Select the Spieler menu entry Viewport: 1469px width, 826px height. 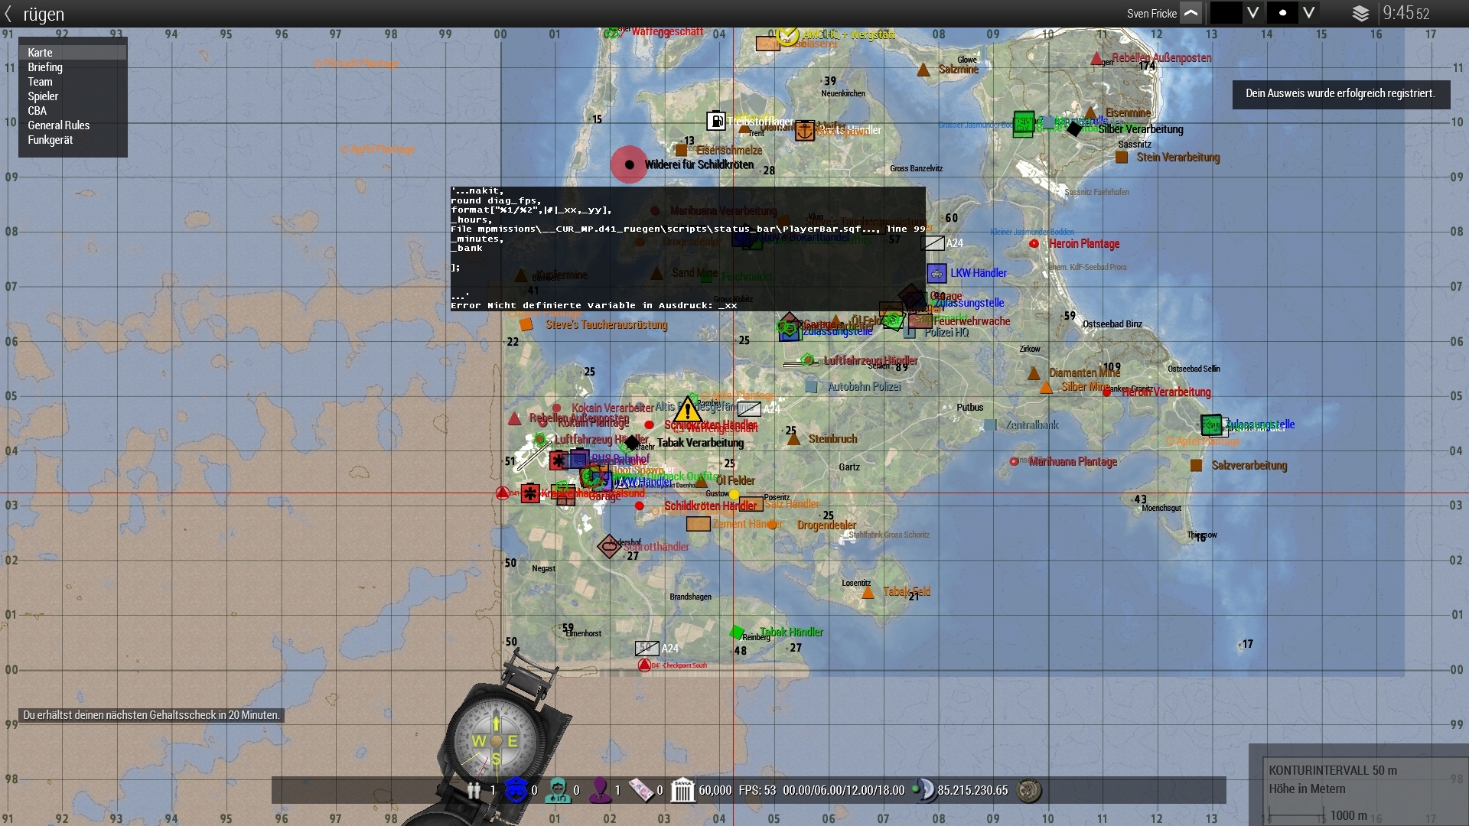pos(43,96)
